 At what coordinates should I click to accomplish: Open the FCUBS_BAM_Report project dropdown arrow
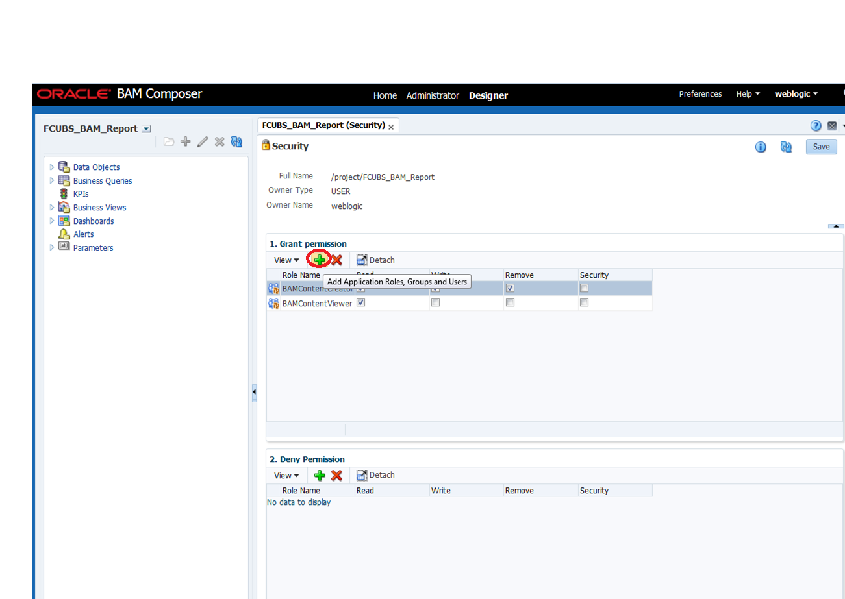(x=146, y=129)
